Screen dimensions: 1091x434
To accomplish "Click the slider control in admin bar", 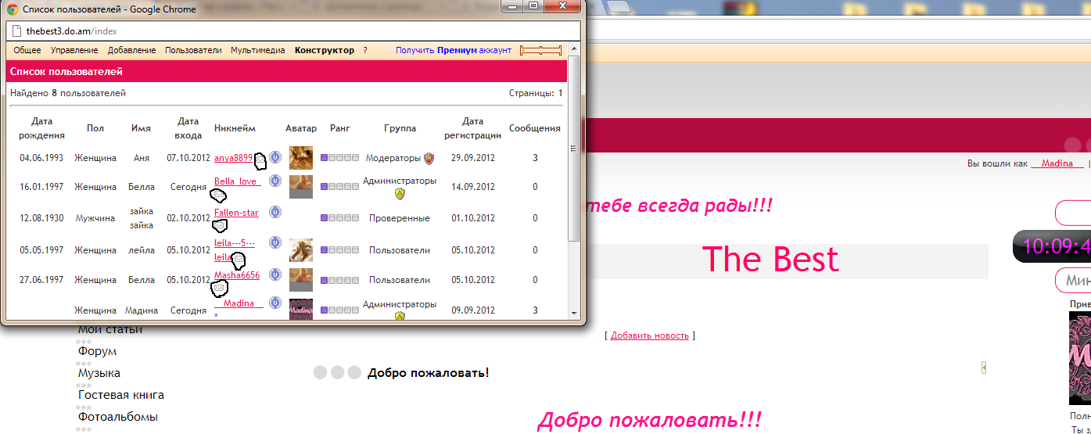I will click(x=540, y=50).
